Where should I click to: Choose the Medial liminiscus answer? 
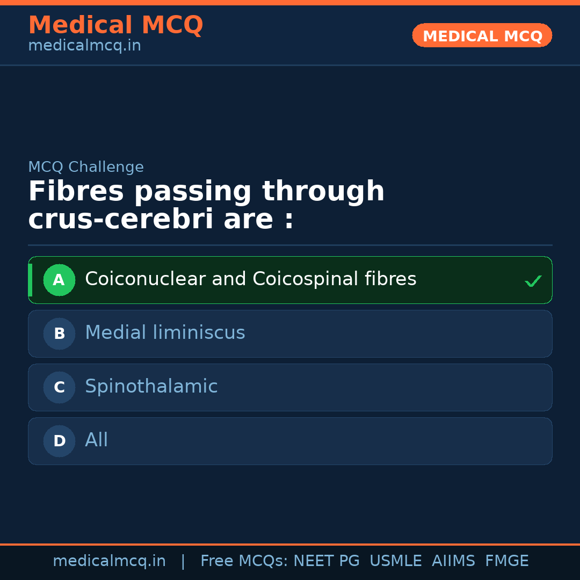165,333
